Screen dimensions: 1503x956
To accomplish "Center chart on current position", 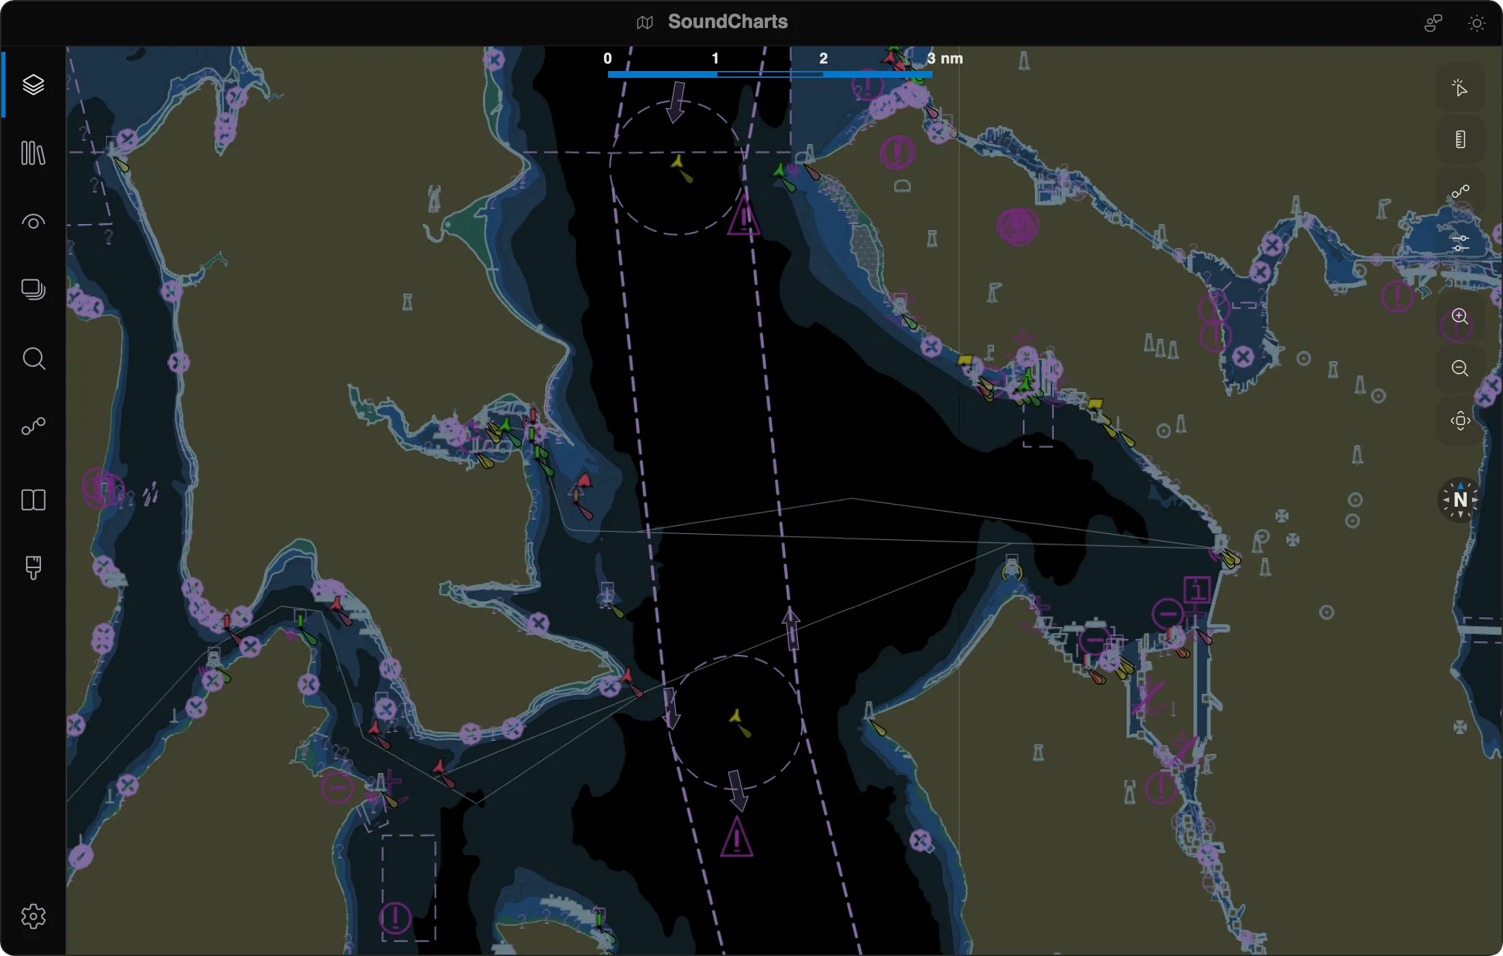I will 1460,420.
